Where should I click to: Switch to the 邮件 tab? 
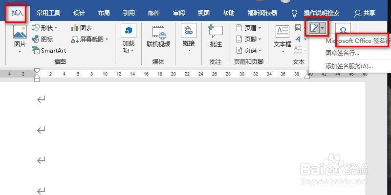[x=154, y=13]
